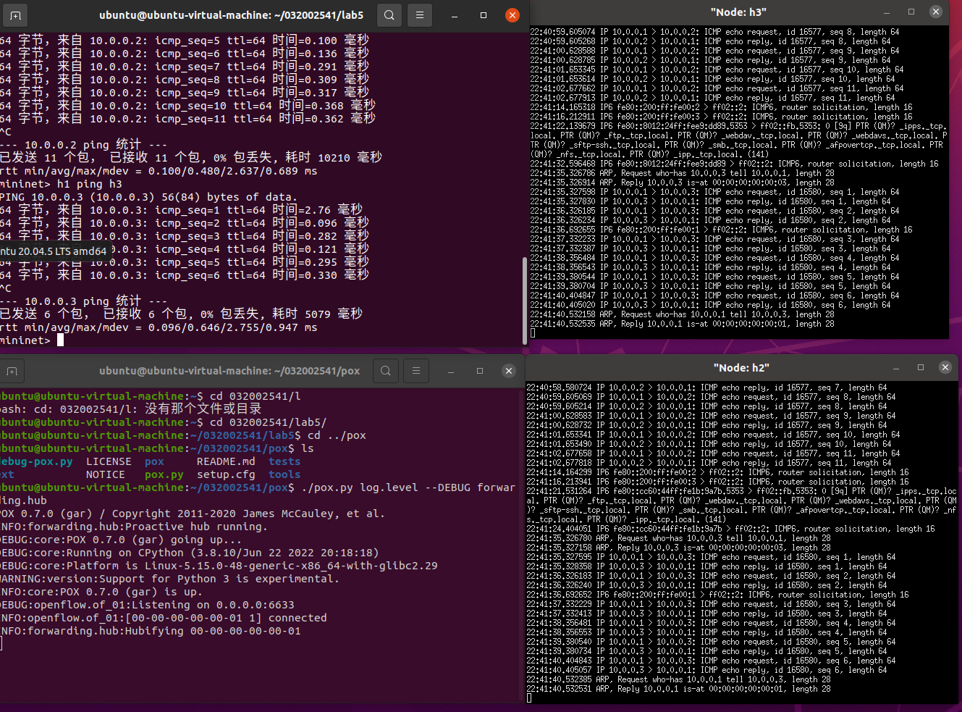Screen dimensions: 962x712
Task: Click "LICENSE" in the ls output
Action: coord(109,461)
